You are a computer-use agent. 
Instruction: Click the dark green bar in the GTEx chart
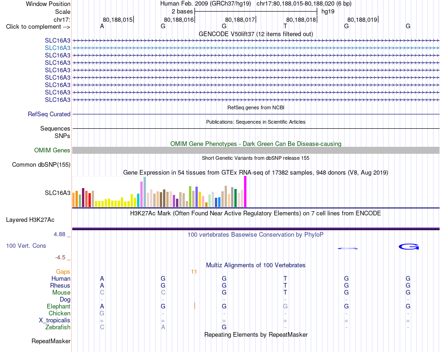[235, 198]
